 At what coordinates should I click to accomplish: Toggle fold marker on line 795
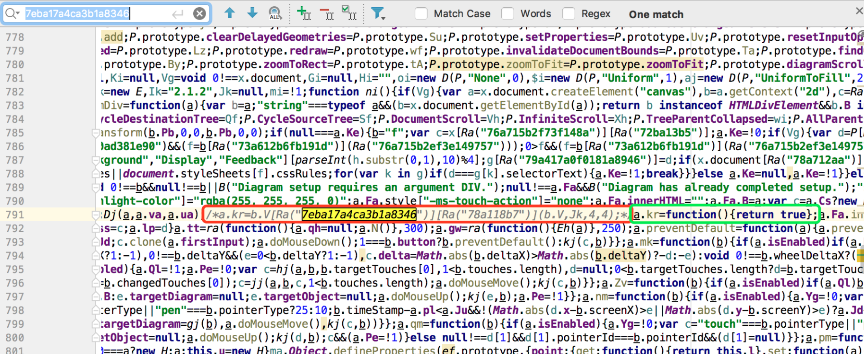click(x=96, y=270)
